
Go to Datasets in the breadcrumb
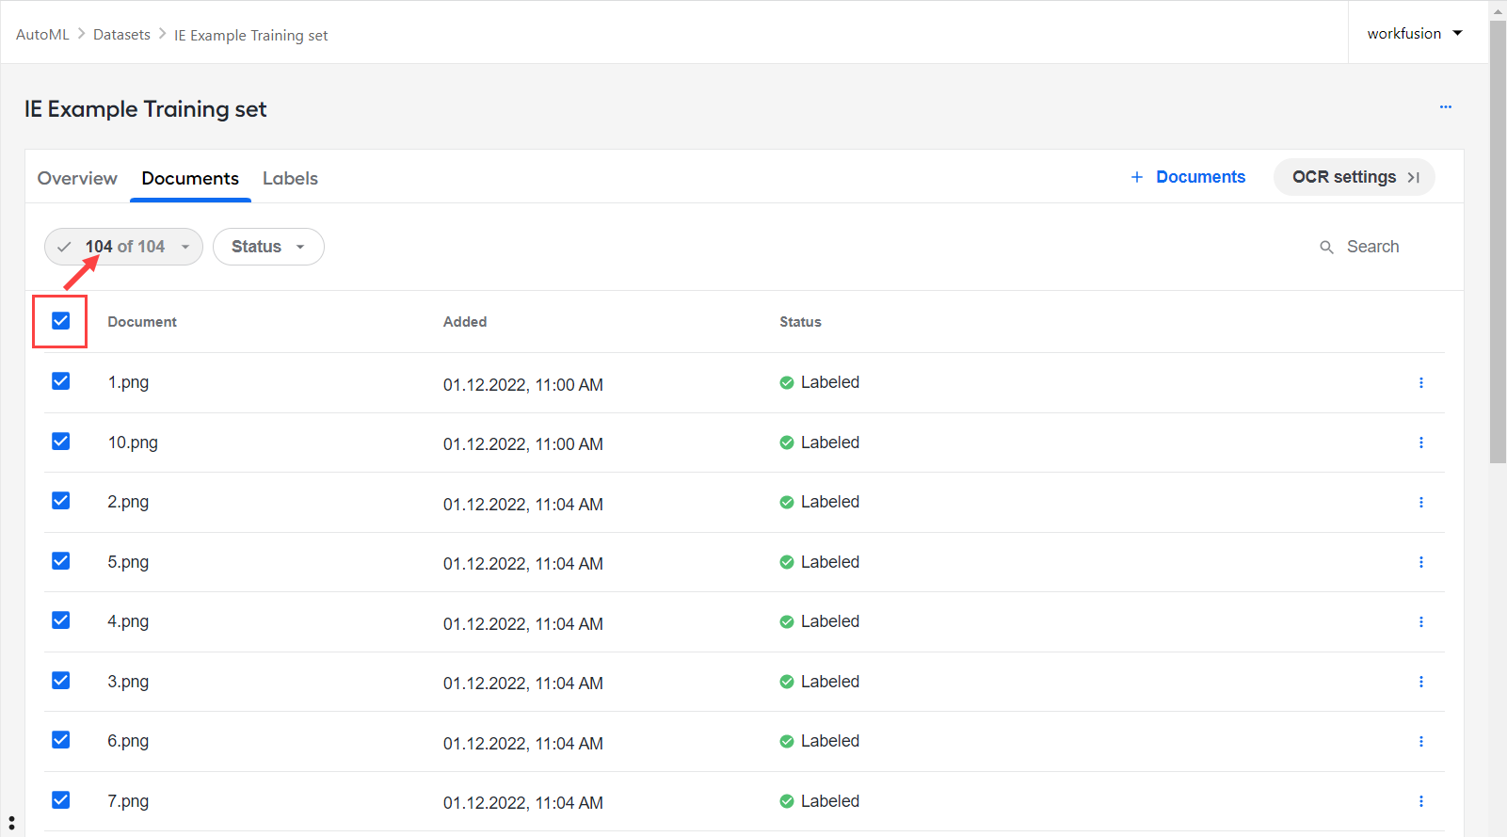tap(121, 35)
